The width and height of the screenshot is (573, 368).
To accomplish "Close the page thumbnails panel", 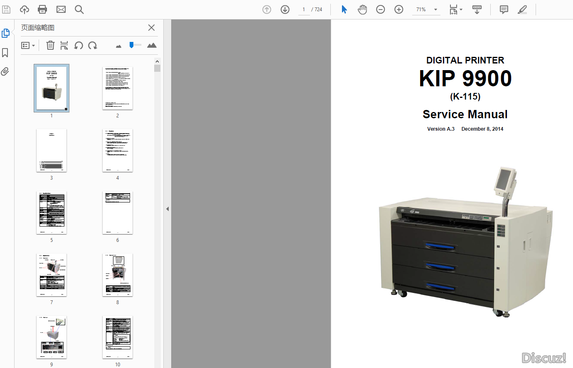I will tap(151, 28).
